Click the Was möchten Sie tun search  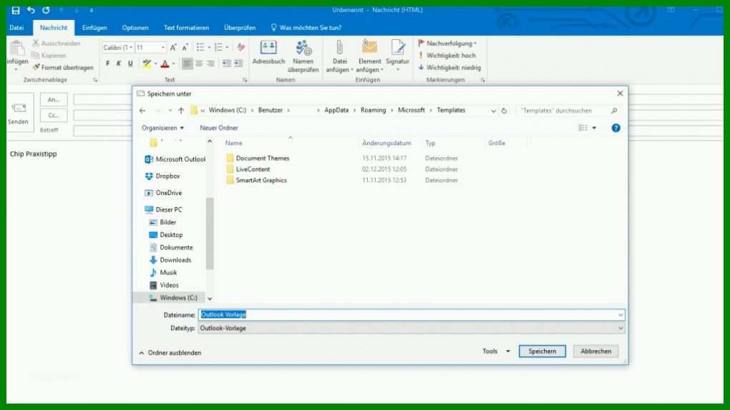[x=306, y=28]
